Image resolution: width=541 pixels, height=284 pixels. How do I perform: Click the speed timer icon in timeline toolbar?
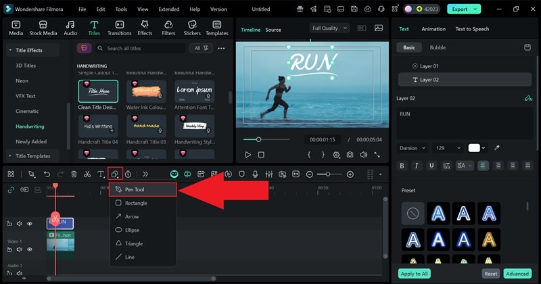tap(128, 174)
